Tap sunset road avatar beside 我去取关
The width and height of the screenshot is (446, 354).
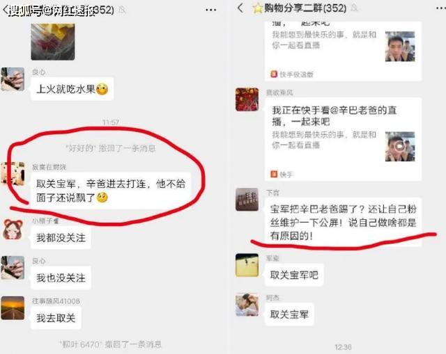(13, 308)
